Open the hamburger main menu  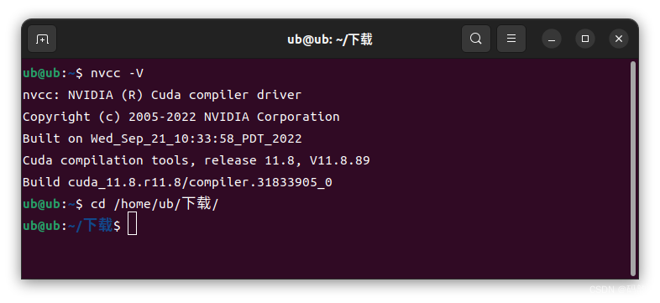coord(511,39)
